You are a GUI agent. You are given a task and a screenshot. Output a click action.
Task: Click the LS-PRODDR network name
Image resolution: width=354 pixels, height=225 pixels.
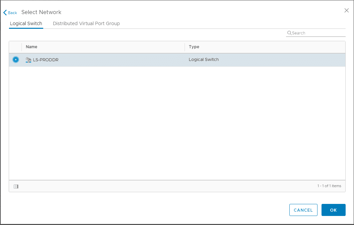pyautogui.click(x=46, y=60)
